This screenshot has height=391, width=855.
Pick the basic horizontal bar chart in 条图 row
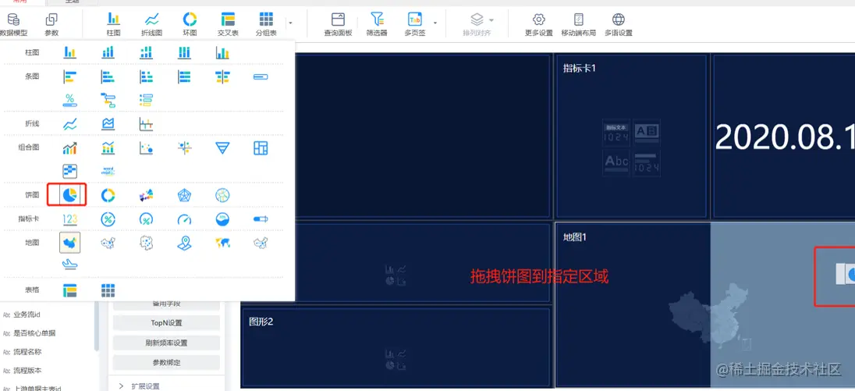tap(69, 77)
